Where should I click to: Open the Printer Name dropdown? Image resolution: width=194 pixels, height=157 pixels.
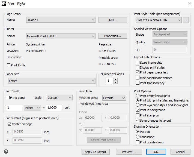coord(61,36)
